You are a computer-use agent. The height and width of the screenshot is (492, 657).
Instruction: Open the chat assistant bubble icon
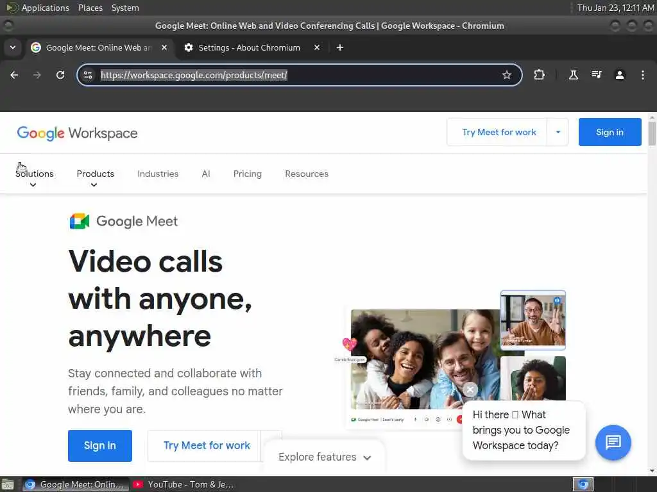pos(613,442)
